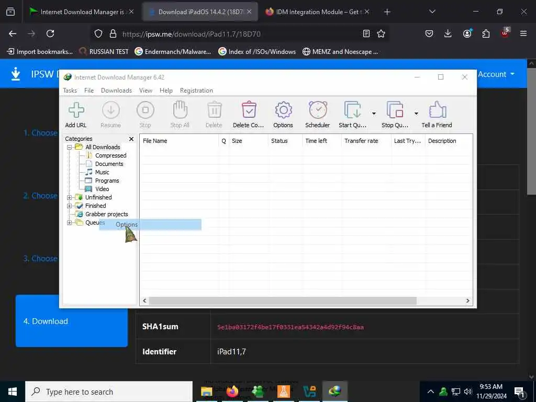
Task: Click the Start Queue icon
Action: [352, 110]
